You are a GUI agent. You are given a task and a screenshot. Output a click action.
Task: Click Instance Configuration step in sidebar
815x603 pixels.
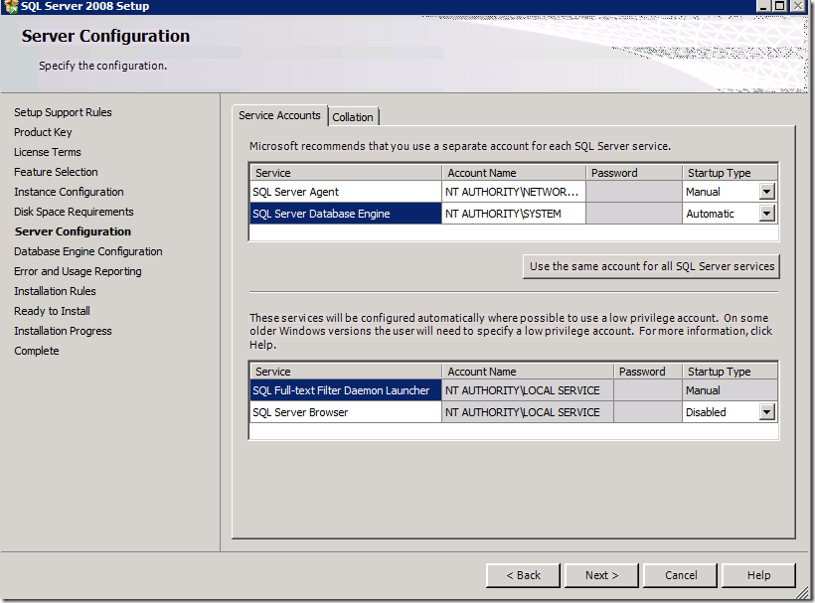pyautogui.click(x=69, y=192)
